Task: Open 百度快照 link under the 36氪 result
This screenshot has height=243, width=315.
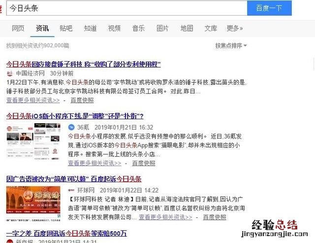Action: click(144, 163)
